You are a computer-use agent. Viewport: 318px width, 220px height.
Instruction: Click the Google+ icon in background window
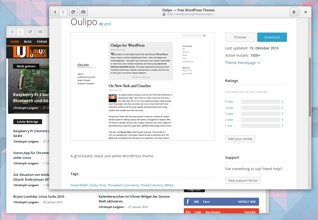click(x=188, y=212)
